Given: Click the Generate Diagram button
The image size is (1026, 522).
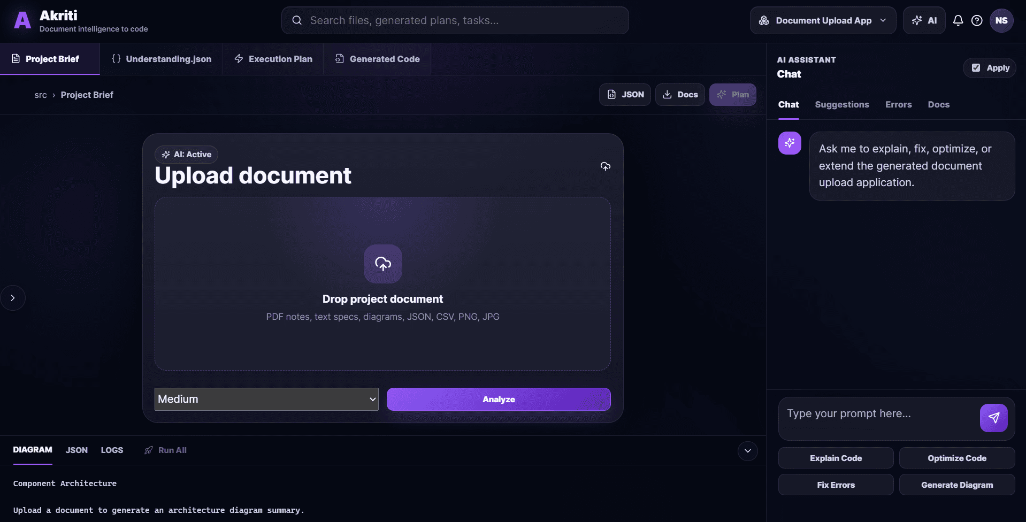Looking at the screenshot, I should [957, 485].
